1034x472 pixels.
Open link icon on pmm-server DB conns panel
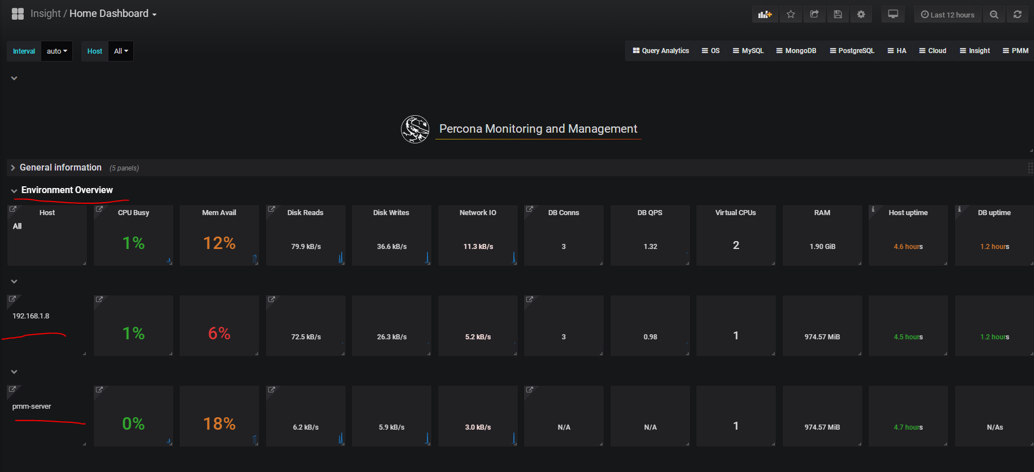point(529,390)
